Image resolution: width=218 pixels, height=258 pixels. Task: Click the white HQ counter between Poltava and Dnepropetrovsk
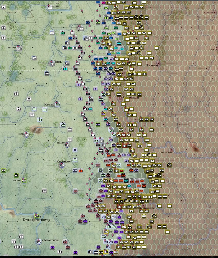[x=44, y=191]
